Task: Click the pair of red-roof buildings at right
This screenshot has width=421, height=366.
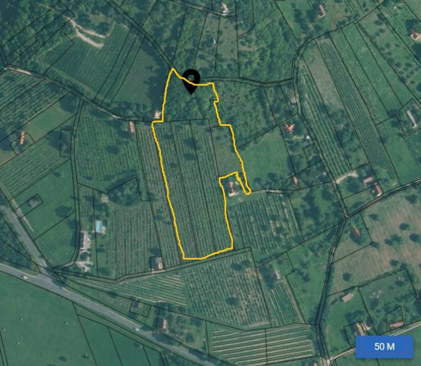Action: pos(373,186)
